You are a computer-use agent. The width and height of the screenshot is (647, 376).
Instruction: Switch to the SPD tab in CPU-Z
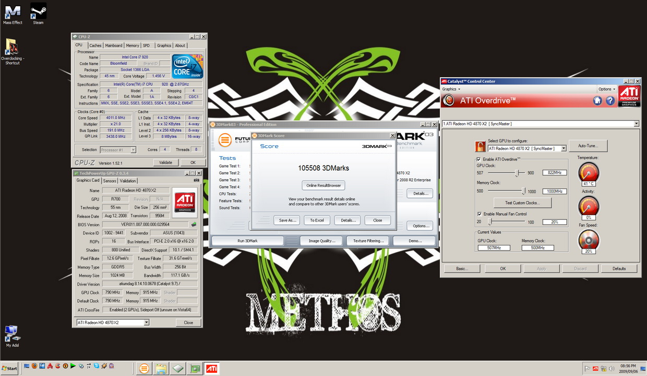(146, 45)
